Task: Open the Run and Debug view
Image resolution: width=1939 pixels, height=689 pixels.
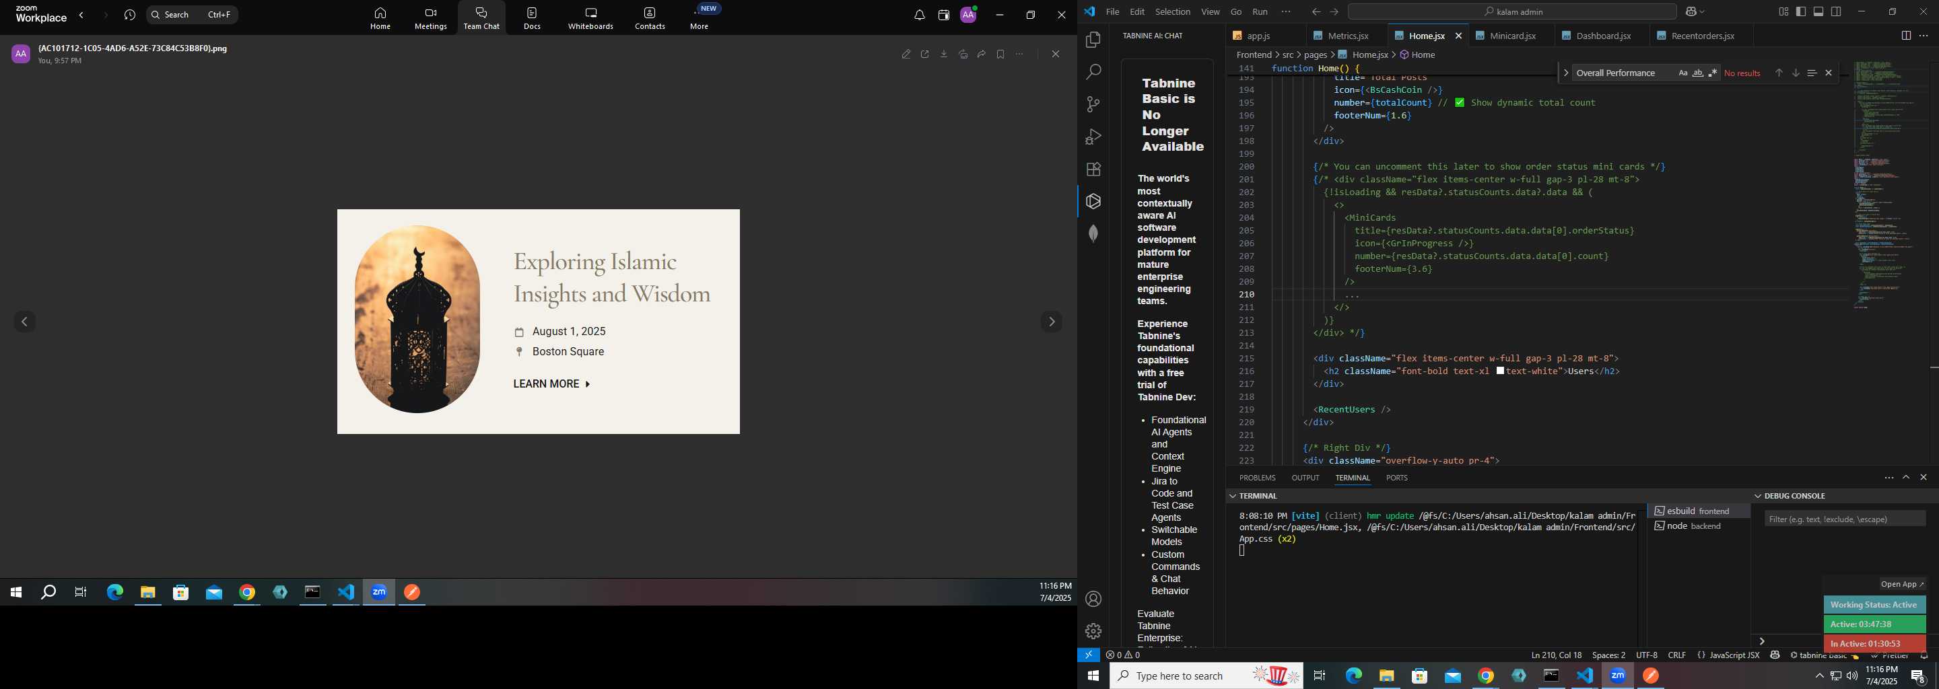Action: (1093, 137)
